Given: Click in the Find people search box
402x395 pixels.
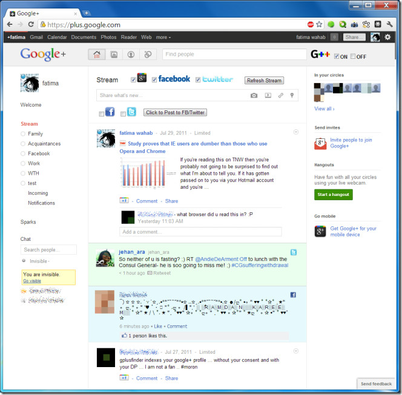Looking at the screenshot, I should click(x=234, y=54).
